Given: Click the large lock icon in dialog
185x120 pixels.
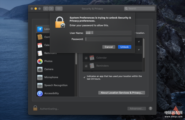Looking at the screenshot, I should click(60, 22).
